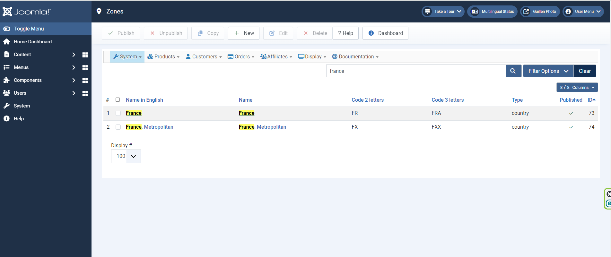Open the Components dashboard grid icon
Image resolution: width=611 pixels, height=257 pixels.
click(x=85, y=81)
